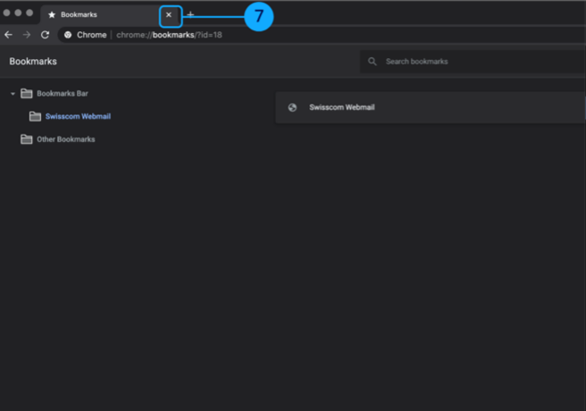The width and height of the screenshot is (586, 411).
Task: Select the Bookmarks Bar folder
Action: click(x=63, y=94)
